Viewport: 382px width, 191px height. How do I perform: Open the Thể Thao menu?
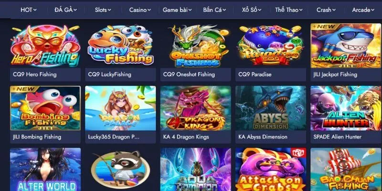pyautogui.click(x=289, y=10)
